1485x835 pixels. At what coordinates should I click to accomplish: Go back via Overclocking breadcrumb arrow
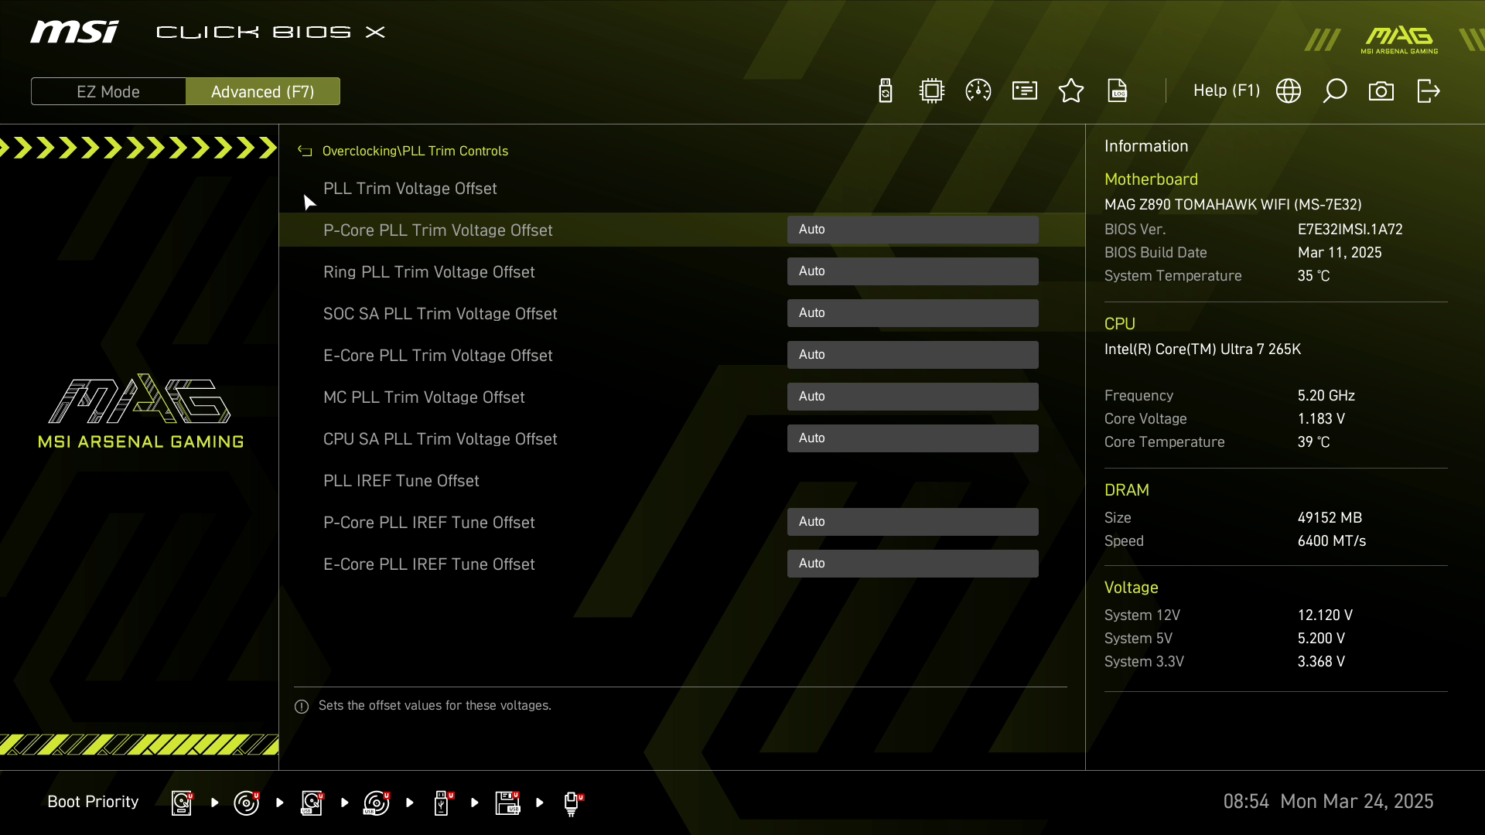305,152
